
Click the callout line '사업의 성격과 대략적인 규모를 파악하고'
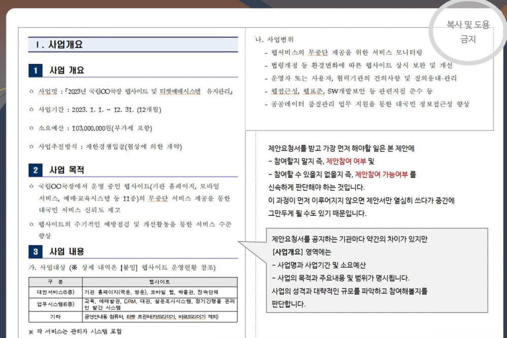pos(349,291)
